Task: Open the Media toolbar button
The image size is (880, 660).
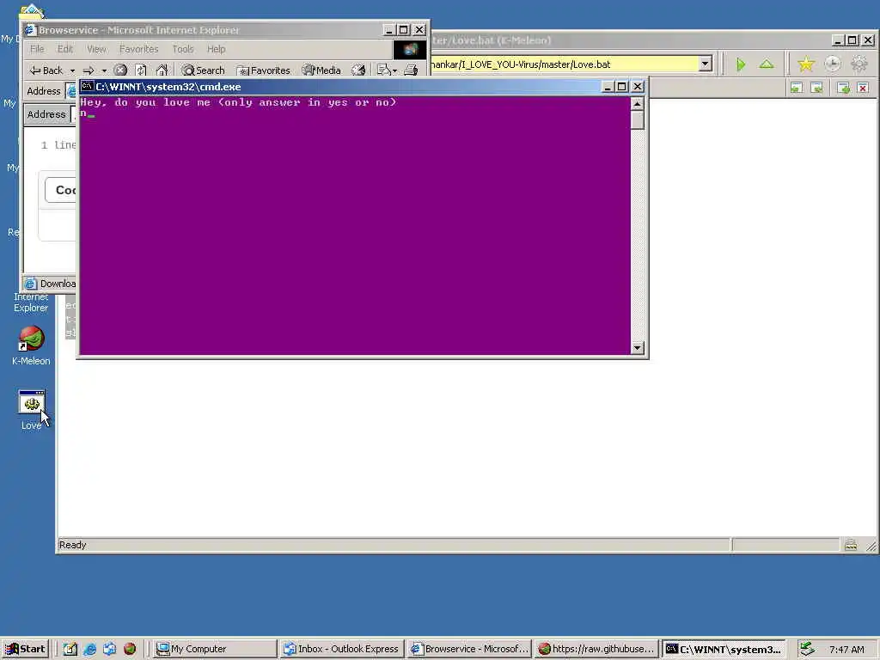Action: [321, 70]
